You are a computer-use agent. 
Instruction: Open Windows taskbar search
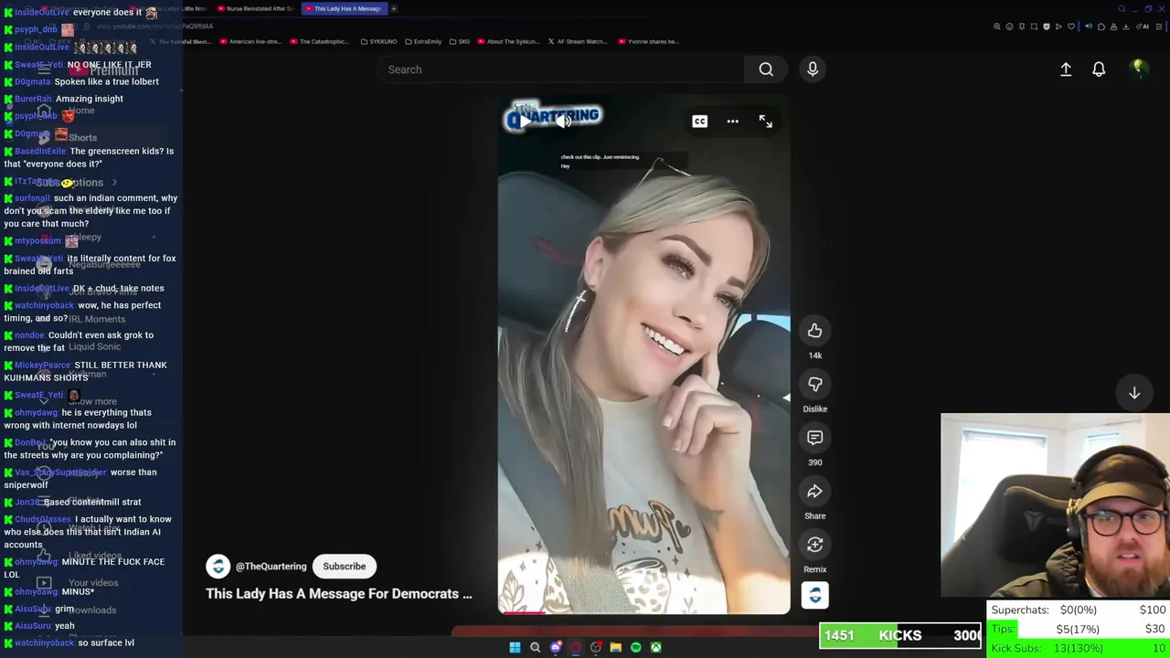[x=535, y=647]
